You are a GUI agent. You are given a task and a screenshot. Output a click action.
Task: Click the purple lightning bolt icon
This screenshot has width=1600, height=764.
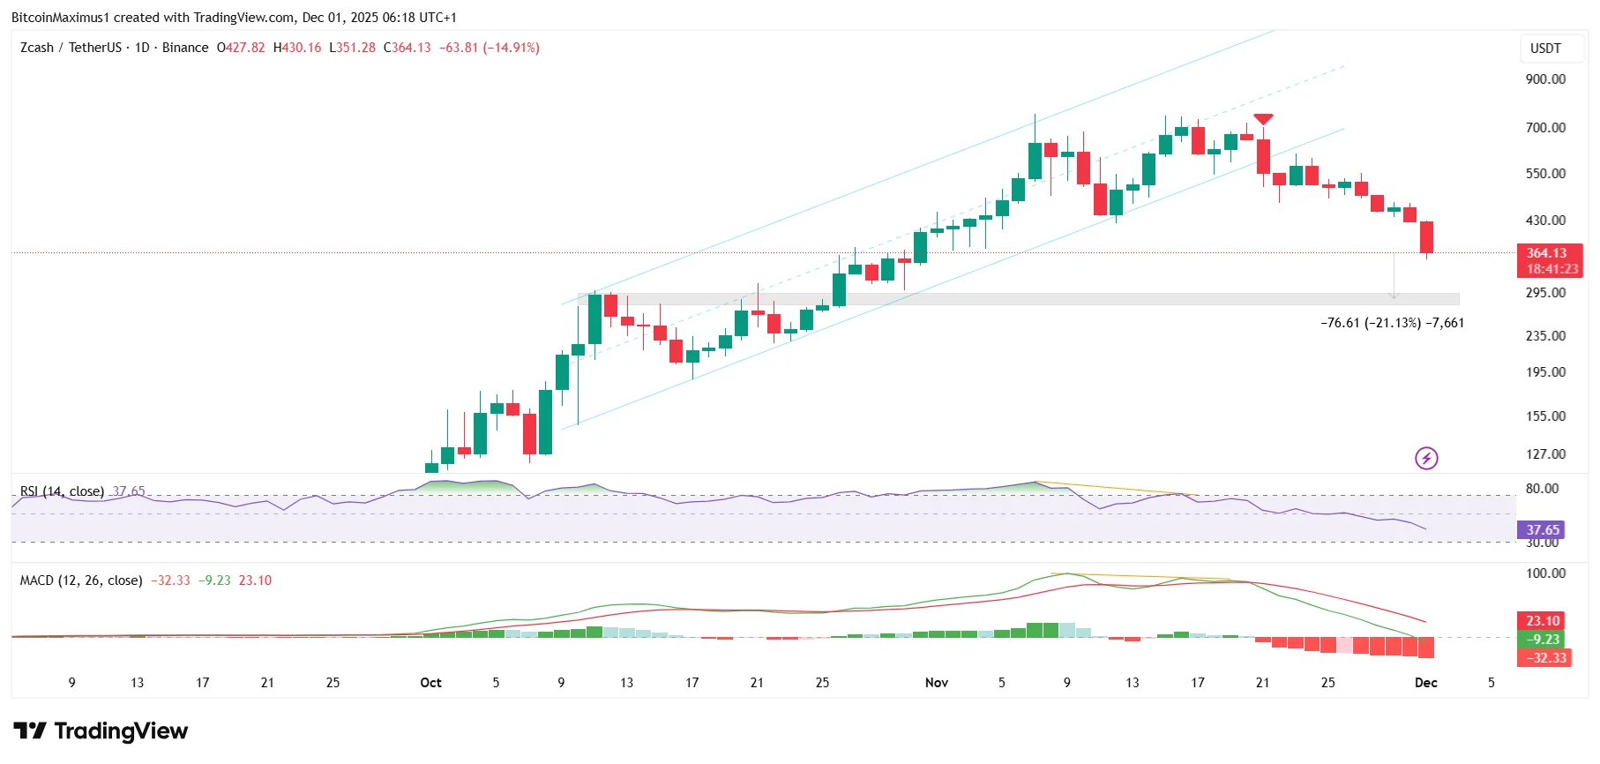[1426, 458]
